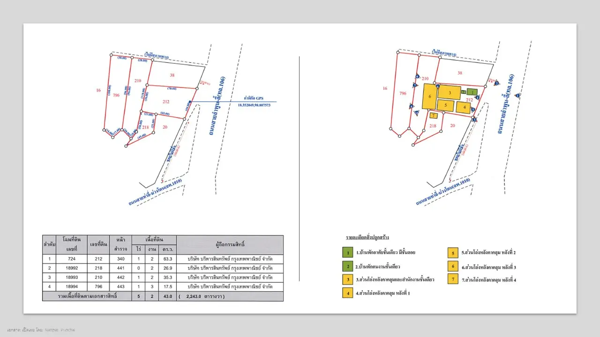600x337 pixels.
Task: Select green building 1 on the right map
Action: [472, 92]
